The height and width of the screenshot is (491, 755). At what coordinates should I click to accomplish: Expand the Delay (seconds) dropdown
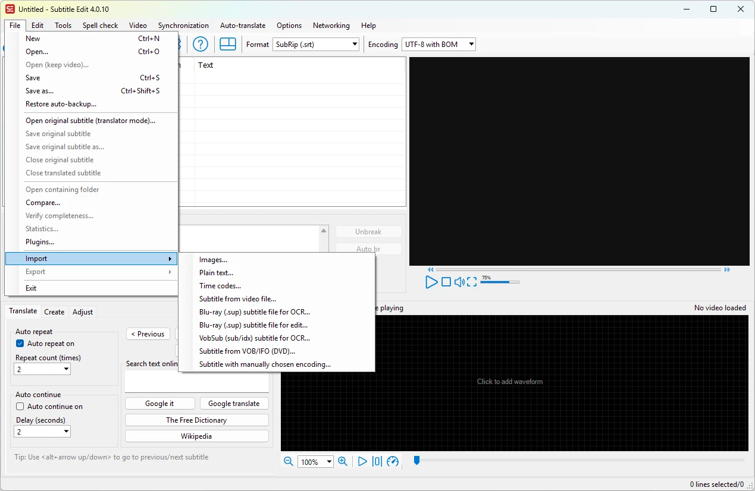(x=42, y=432)
